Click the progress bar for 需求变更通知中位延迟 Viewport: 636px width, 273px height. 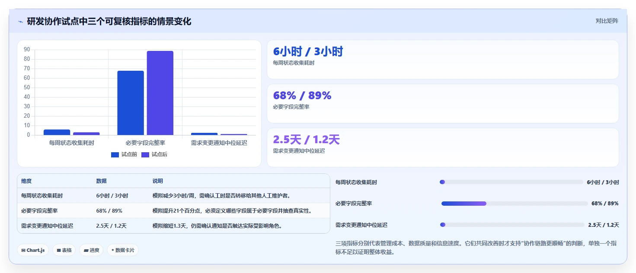[x=512, y=225]
